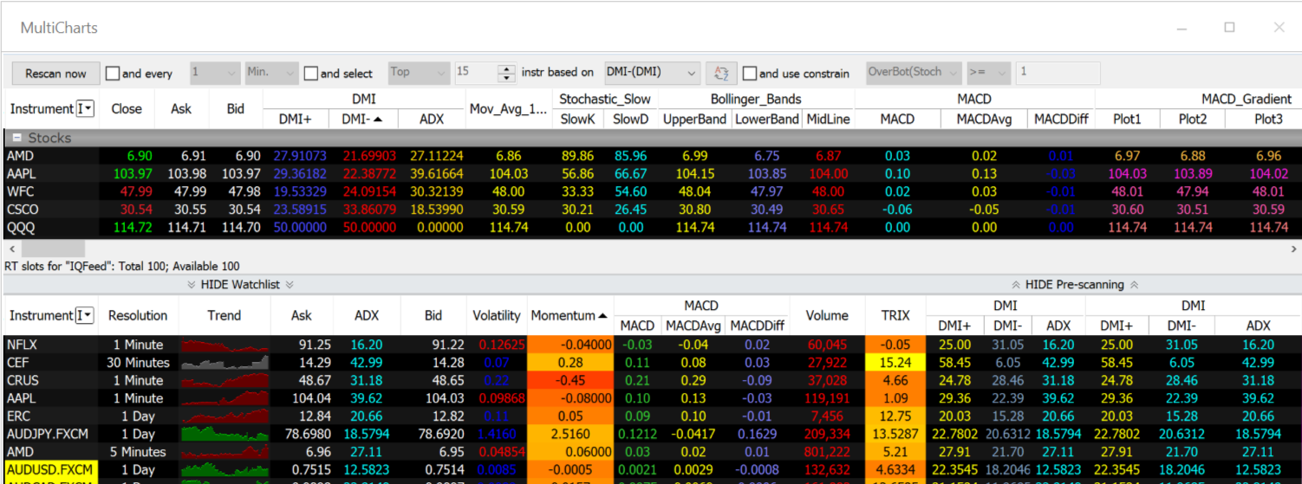Toggle the "and every" checkbox

click(x=112, y=74)
